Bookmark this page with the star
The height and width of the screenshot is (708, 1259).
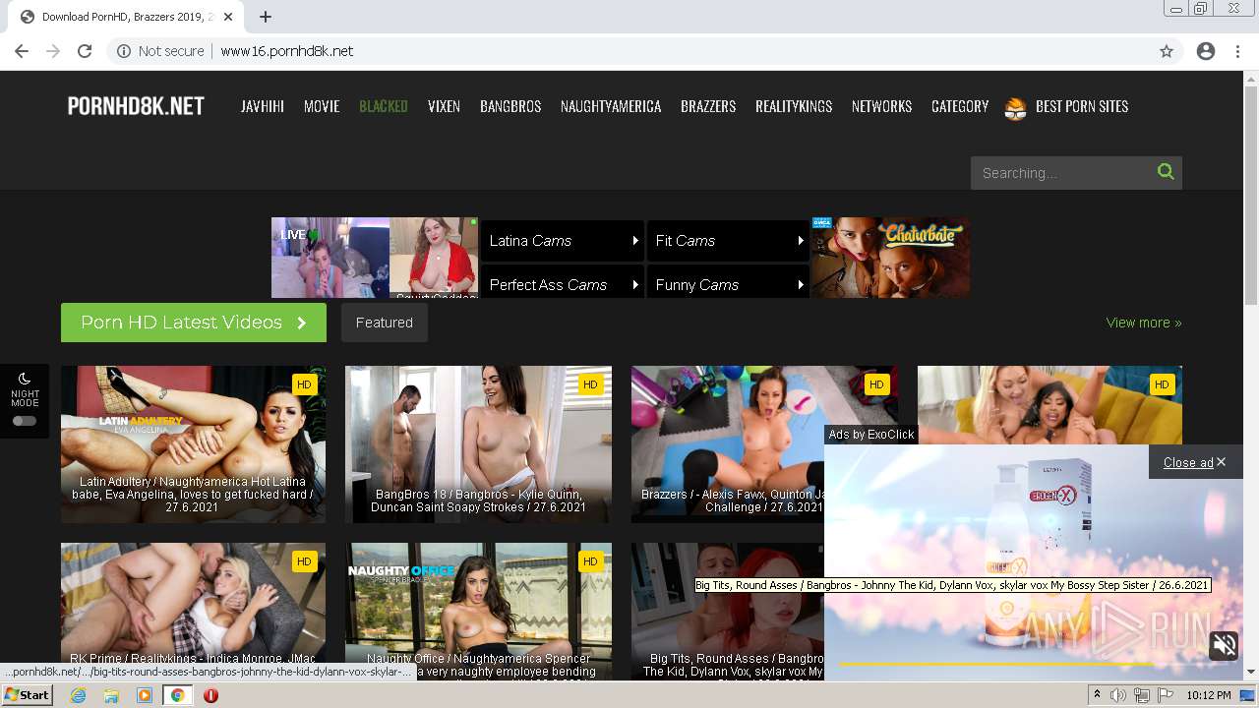[1167, 51]
